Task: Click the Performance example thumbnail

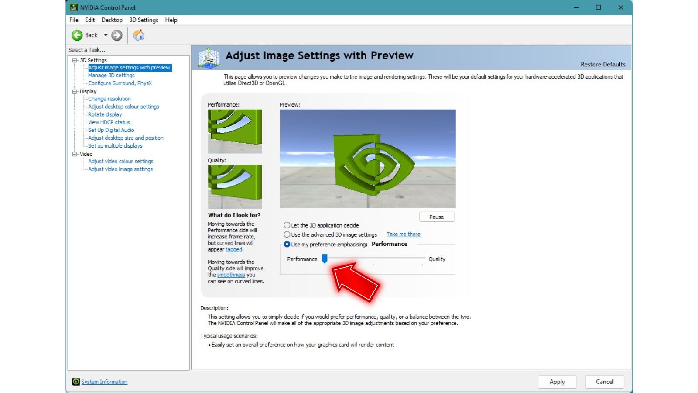Action: [235, 131]
